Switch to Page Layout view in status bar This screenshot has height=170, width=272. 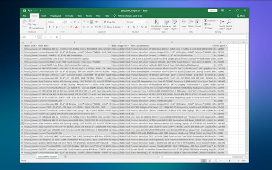coord(210,161)
